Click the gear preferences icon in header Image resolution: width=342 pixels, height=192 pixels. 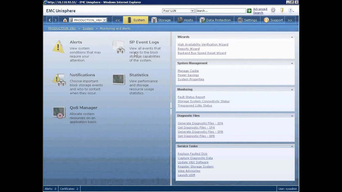click(x=273, y=10)
